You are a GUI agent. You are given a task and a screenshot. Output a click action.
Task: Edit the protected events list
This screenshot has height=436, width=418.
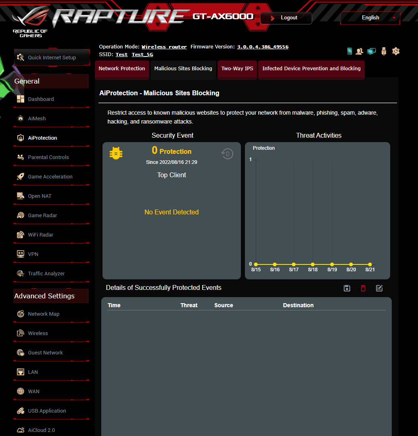tap(379, 288)
